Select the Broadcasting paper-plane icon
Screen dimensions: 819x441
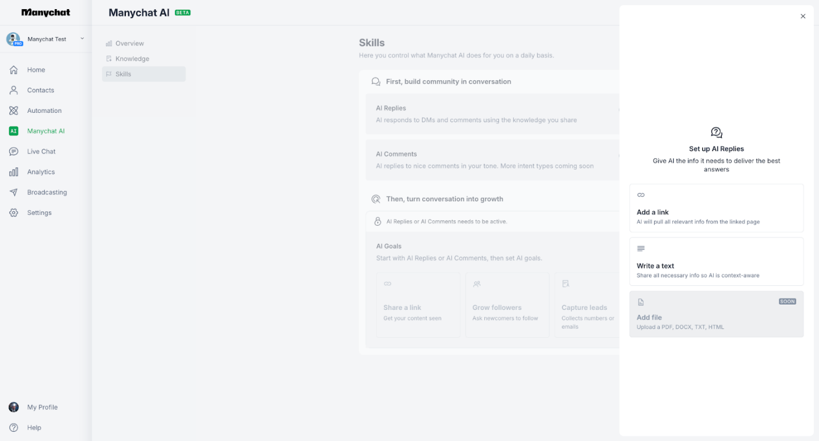tap(13, 192)
